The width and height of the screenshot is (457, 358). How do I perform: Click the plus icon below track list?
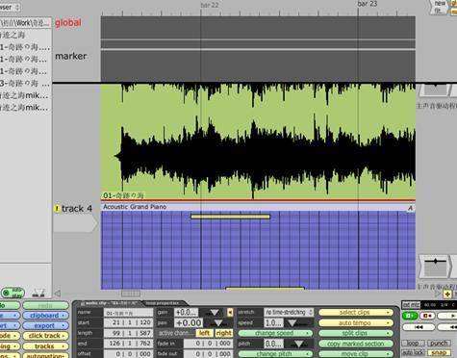point(447,294)
